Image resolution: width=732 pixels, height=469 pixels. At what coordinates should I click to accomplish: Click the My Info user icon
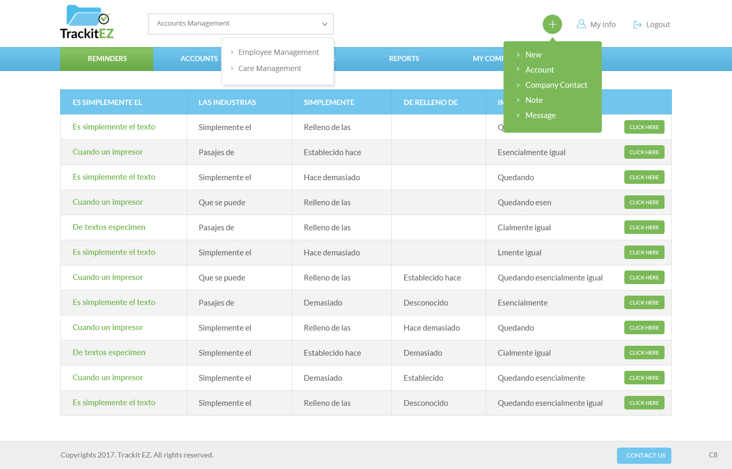[581, 24]
